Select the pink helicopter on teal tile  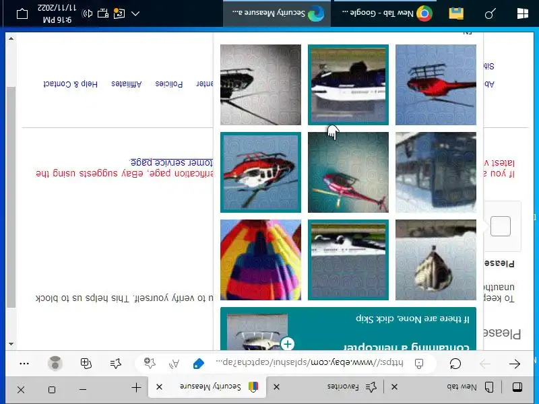(x=348, y=172)
